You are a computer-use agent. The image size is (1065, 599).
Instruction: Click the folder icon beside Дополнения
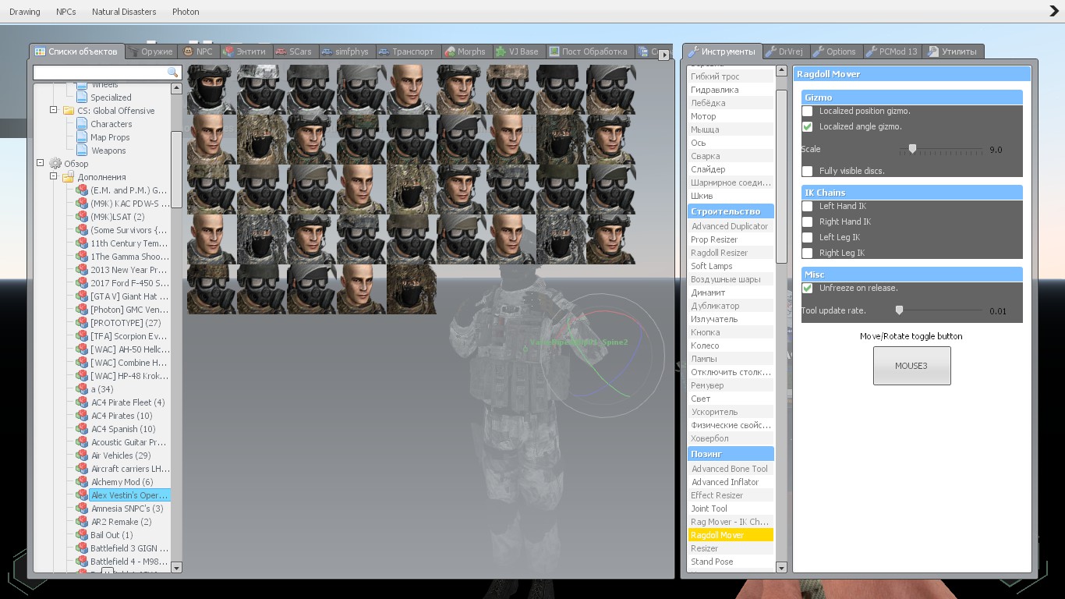pyautogui.click(x=69, y=177)
